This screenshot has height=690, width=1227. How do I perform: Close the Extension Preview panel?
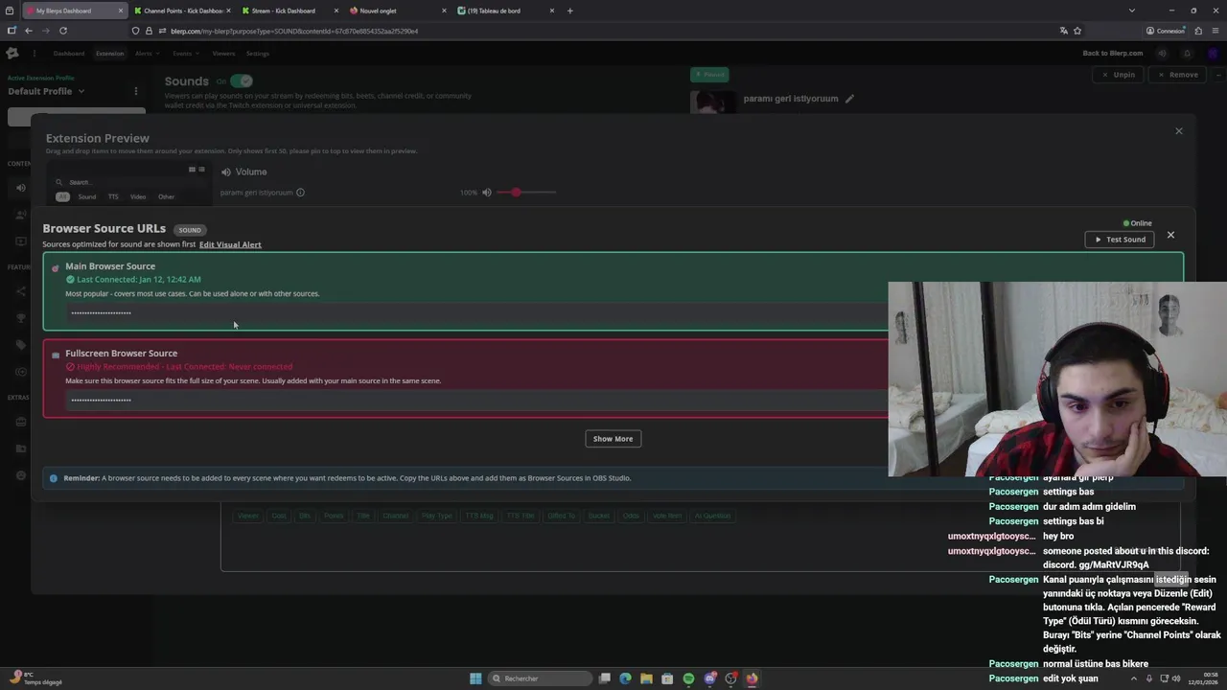point(1179,131)
